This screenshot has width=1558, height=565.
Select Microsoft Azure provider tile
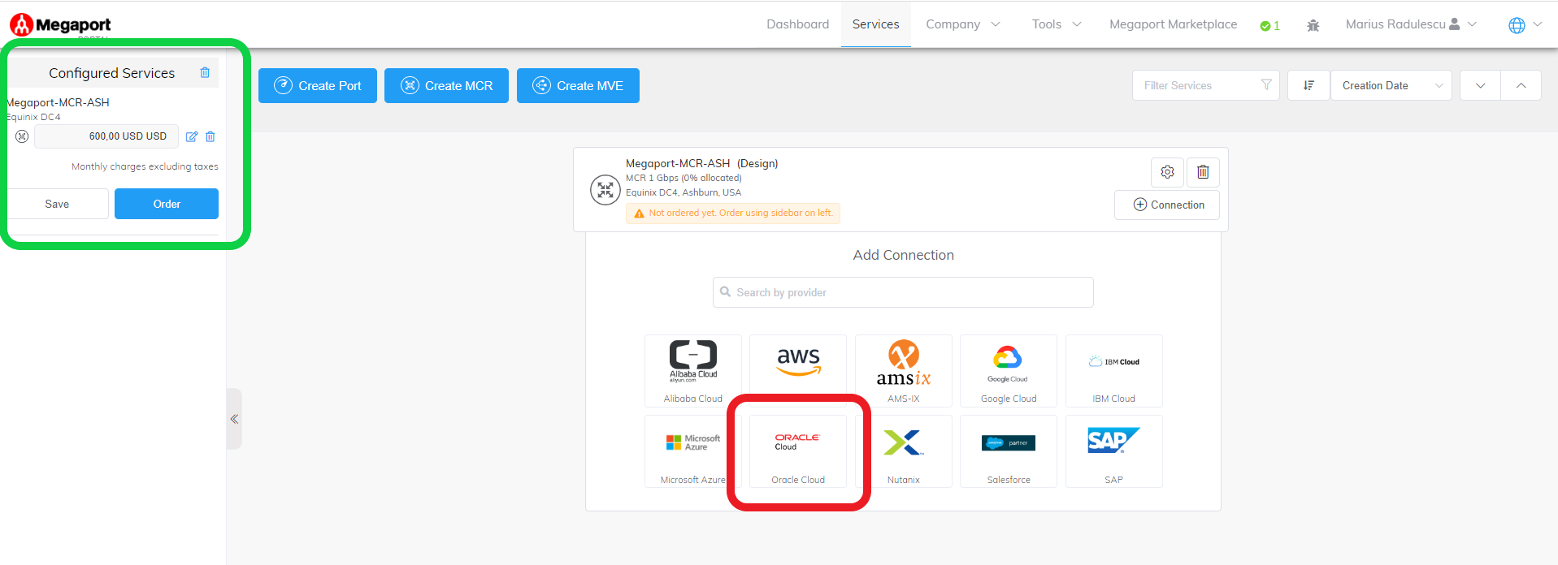(692, 451)
